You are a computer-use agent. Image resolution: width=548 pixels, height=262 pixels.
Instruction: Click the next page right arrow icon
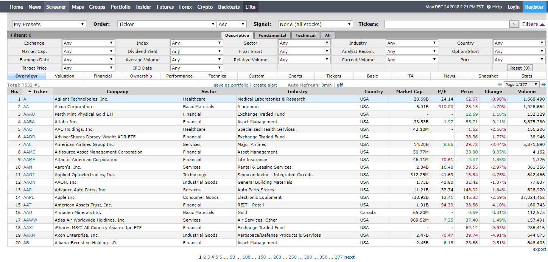coord(543,84)
